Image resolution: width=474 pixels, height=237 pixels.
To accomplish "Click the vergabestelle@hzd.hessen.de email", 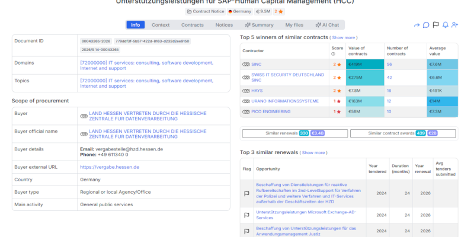I will 129,149.
